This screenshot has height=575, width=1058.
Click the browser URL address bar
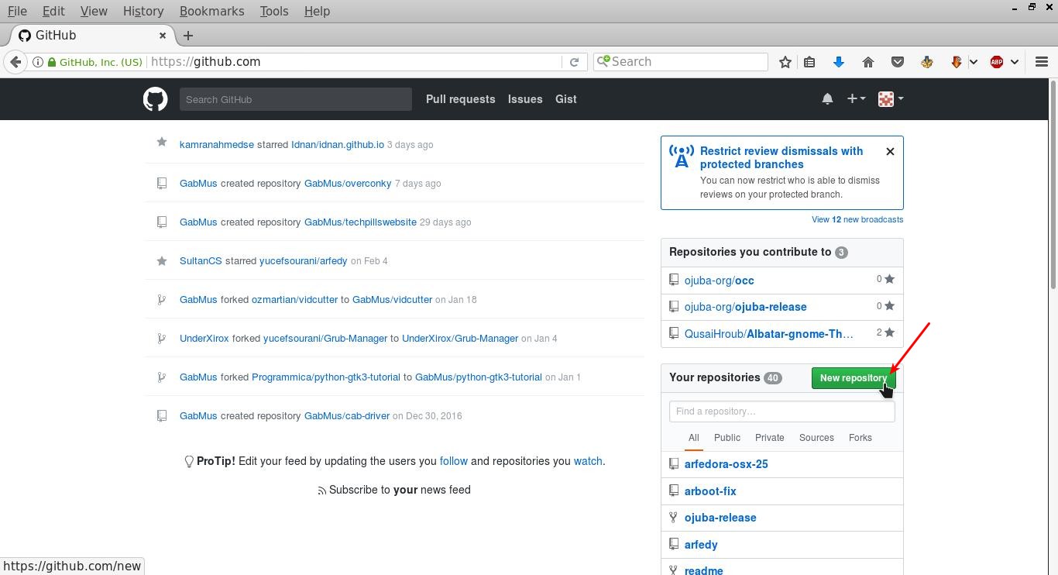coord(355,62)
